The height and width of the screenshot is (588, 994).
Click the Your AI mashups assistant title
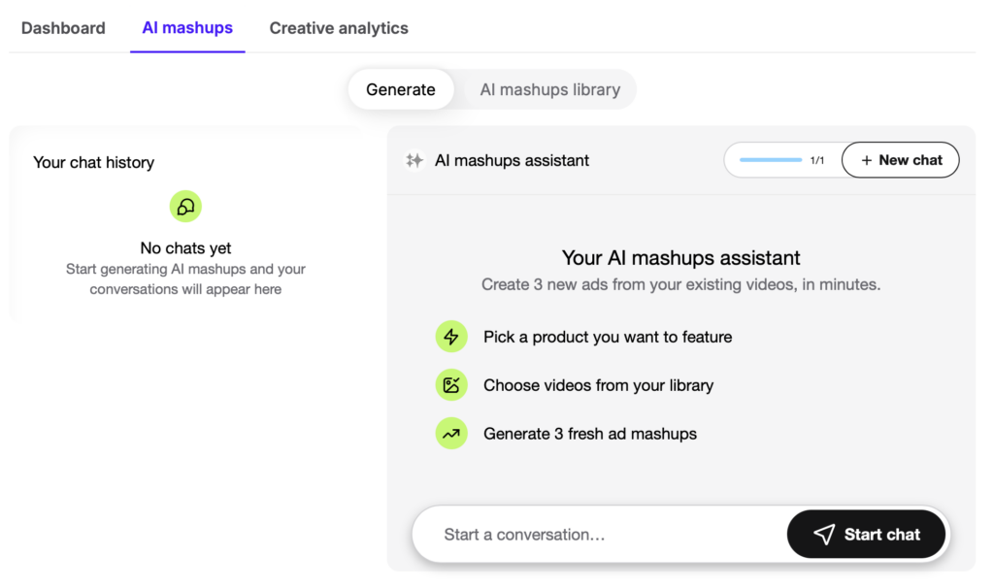pos(680,258)
